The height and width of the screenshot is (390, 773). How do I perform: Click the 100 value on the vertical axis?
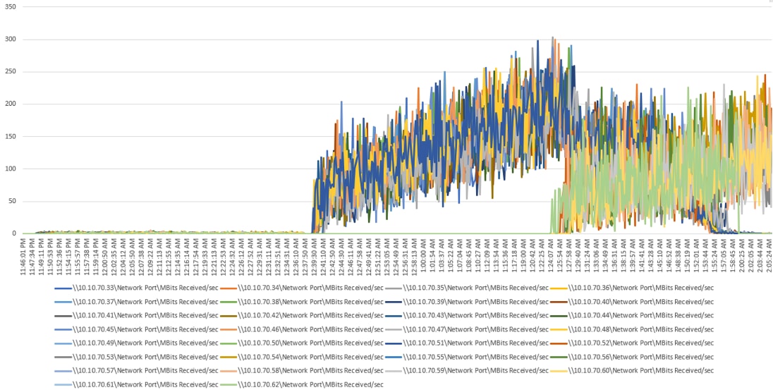point(10,169)
